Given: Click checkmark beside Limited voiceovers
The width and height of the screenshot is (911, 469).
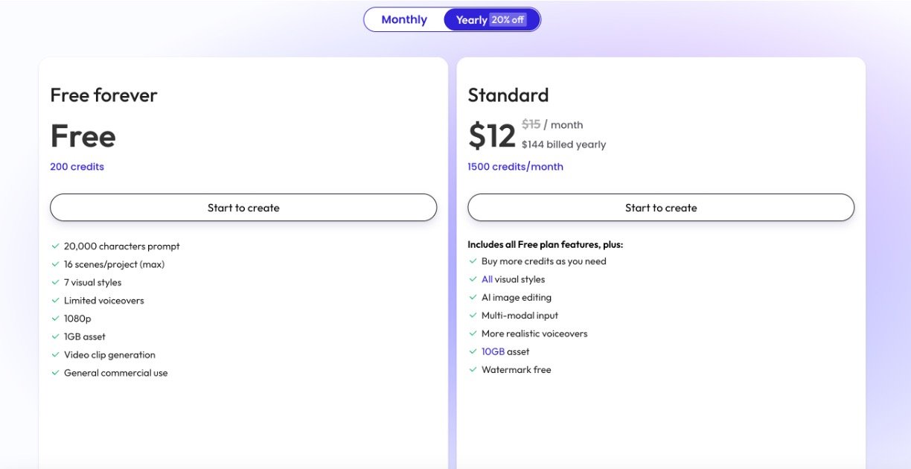Looking at the screenshot, I should point(55,301).
